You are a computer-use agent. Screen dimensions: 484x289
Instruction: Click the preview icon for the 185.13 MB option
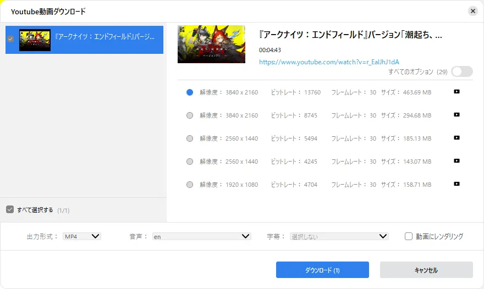pos(457,138)
